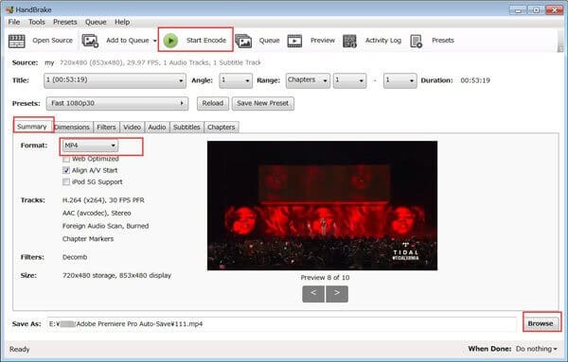The width and height of the screenshot is (568, 362).
Task: Open the Queue via its stacked images icon
Action: click(x=243, y=41)
